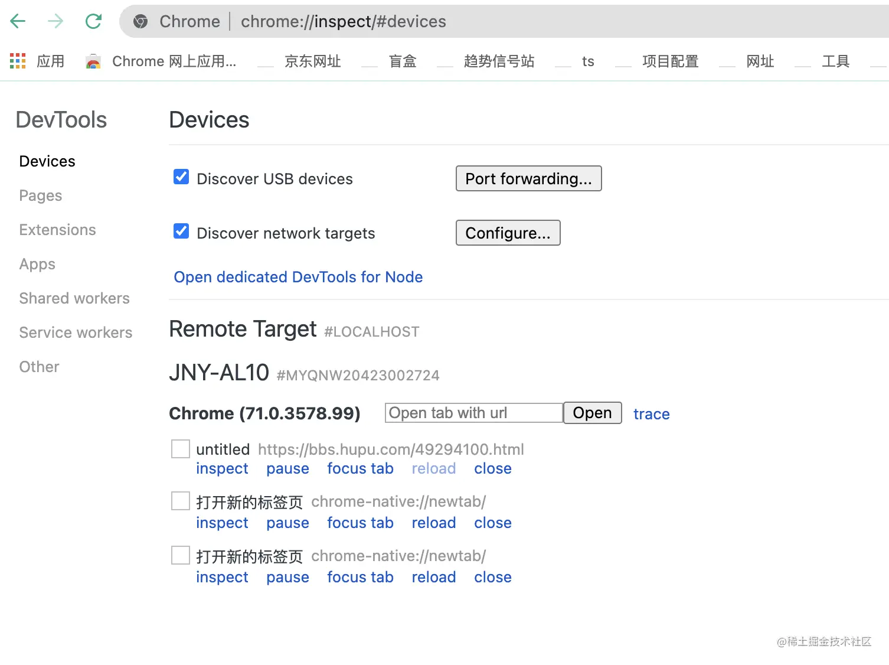Open the 盲盒 bookmark folder
Image resolution: width=889 pixels, height=665 pixels.
(x=403, y=61)
